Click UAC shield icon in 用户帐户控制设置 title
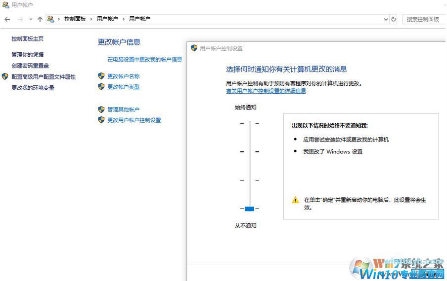This screenshot has height=281, width=447. [194, 48]
